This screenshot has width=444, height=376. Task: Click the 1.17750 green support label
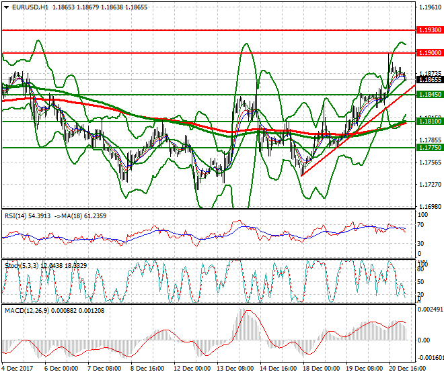[430, 147]
